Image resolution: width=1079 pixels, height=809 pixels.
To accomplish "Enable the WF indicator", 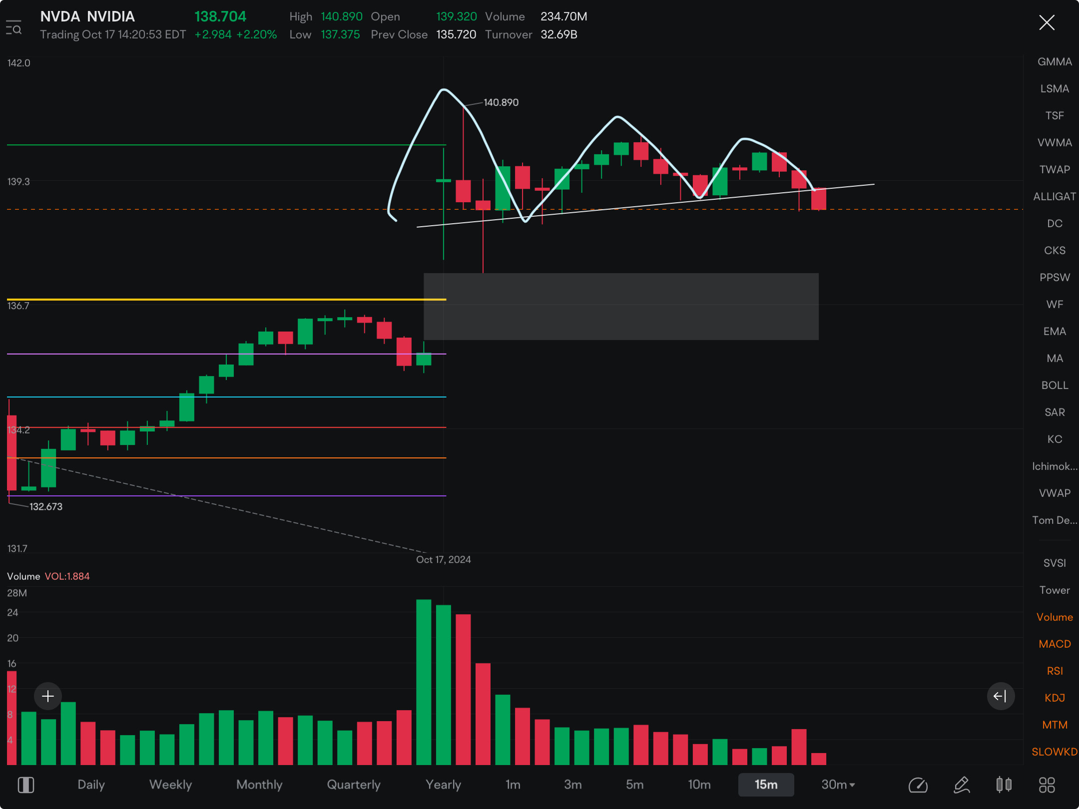I will (x=1055, y=305).
